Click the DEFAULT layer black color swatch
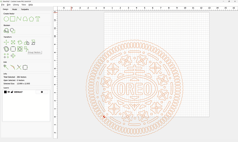238x142 pixels. (6, 92)
